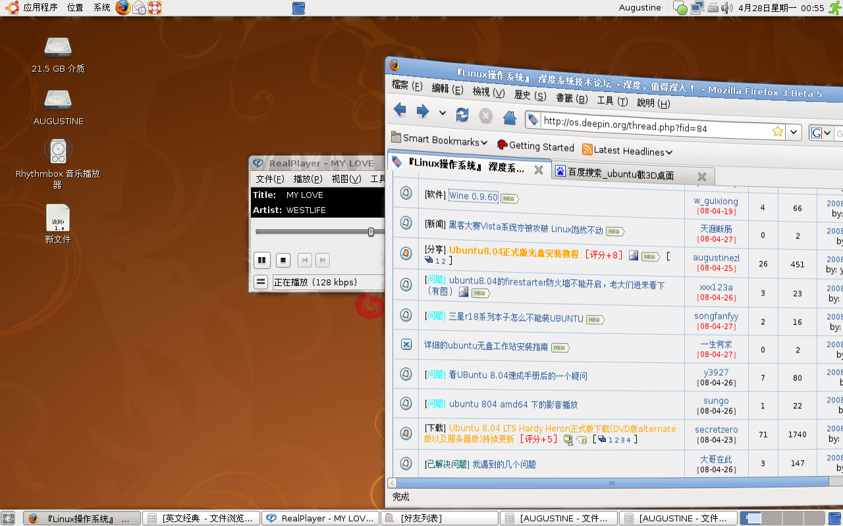The image size is (843, 526).
Task: Open the help lifebuoy icon in the top panel
Action: click(155, 8)
